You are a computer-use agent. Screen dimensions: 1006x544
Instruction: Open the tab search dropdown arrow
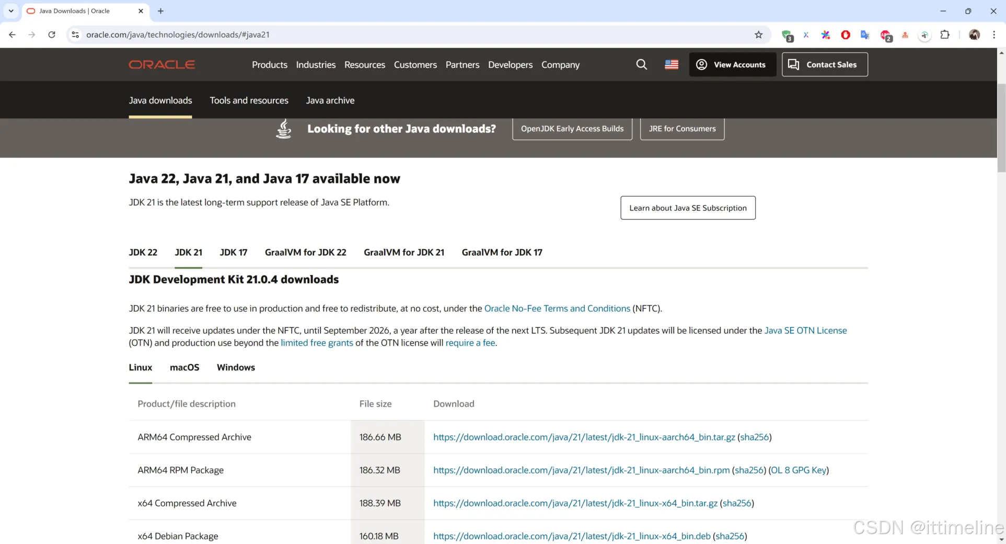click(11, 11)
